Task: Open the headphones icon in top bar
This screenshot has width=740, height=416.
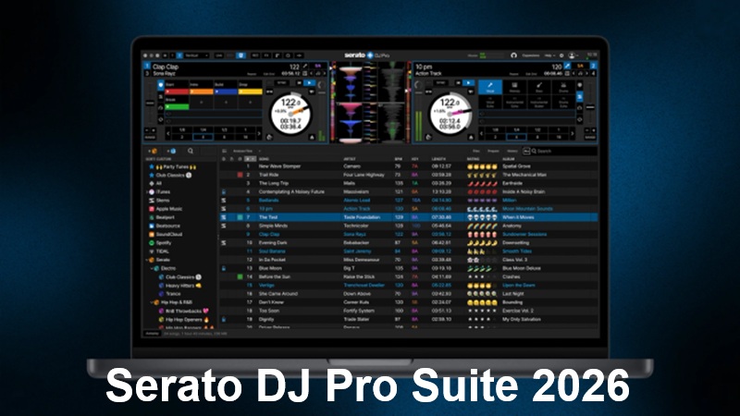Action: coord(514,55)
